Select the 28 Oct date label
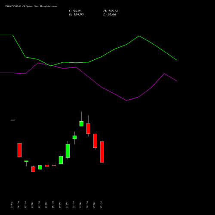Image resolution: width=215 pixels, height=215 pixels. point(101,205)
